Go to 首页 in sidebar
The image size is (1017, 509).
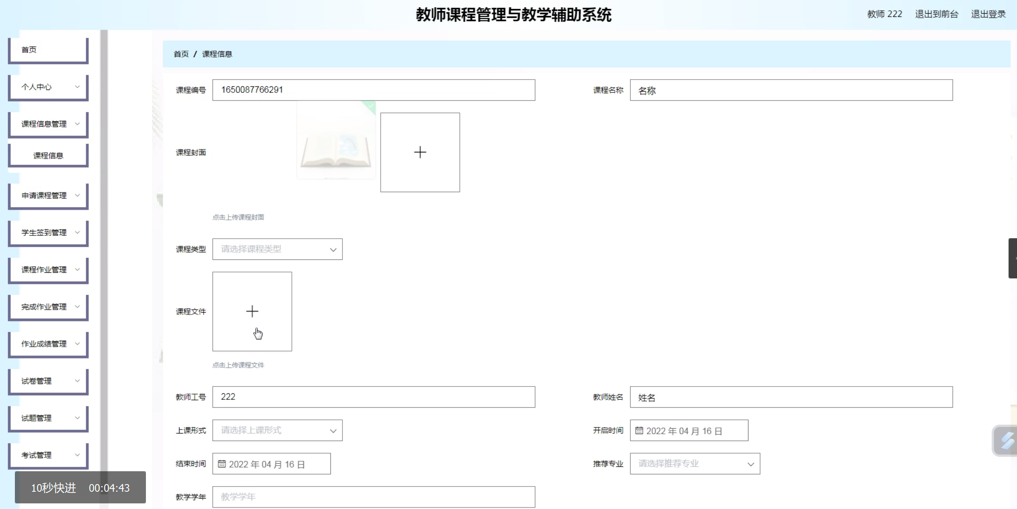coord(48,50)
